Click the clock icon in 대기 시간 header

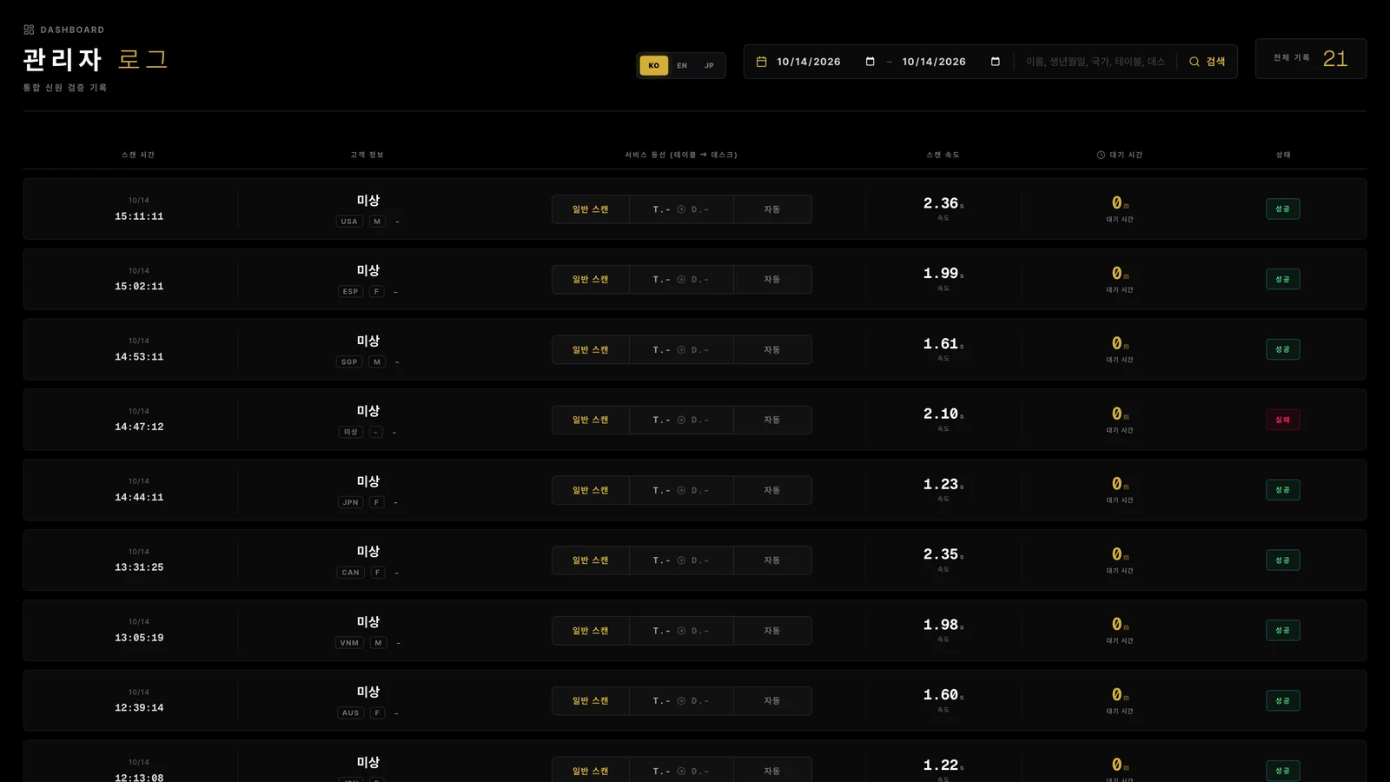pos(1101,155)
